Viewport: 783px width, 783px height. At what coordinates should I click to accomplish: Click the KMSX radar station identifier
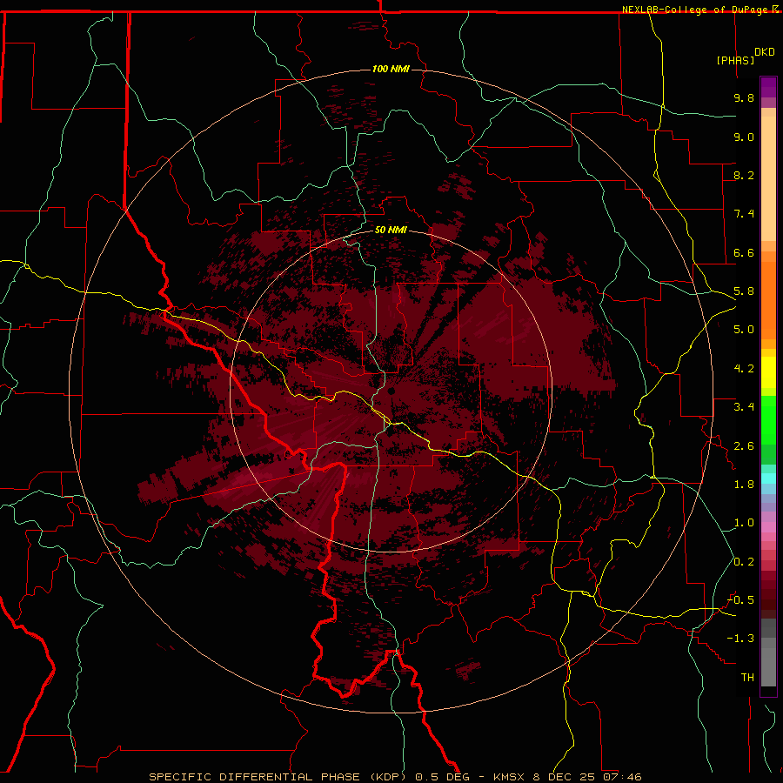click(x=509, y=777)
